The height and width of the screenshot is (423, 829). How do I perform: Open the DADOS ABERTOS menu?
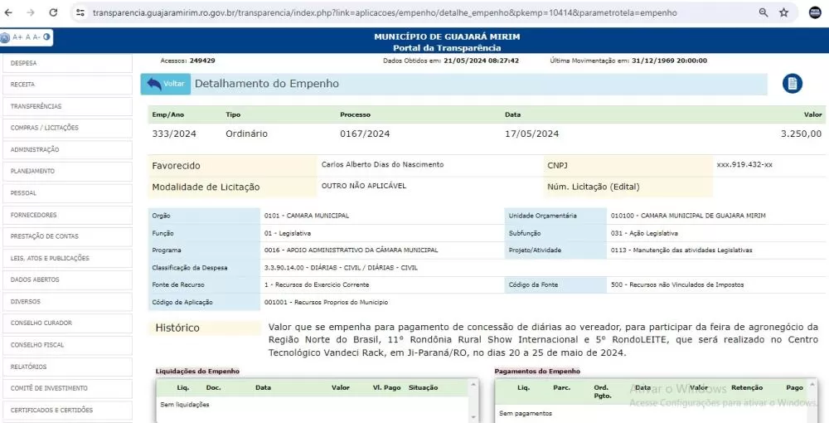[x=67, y=280]
